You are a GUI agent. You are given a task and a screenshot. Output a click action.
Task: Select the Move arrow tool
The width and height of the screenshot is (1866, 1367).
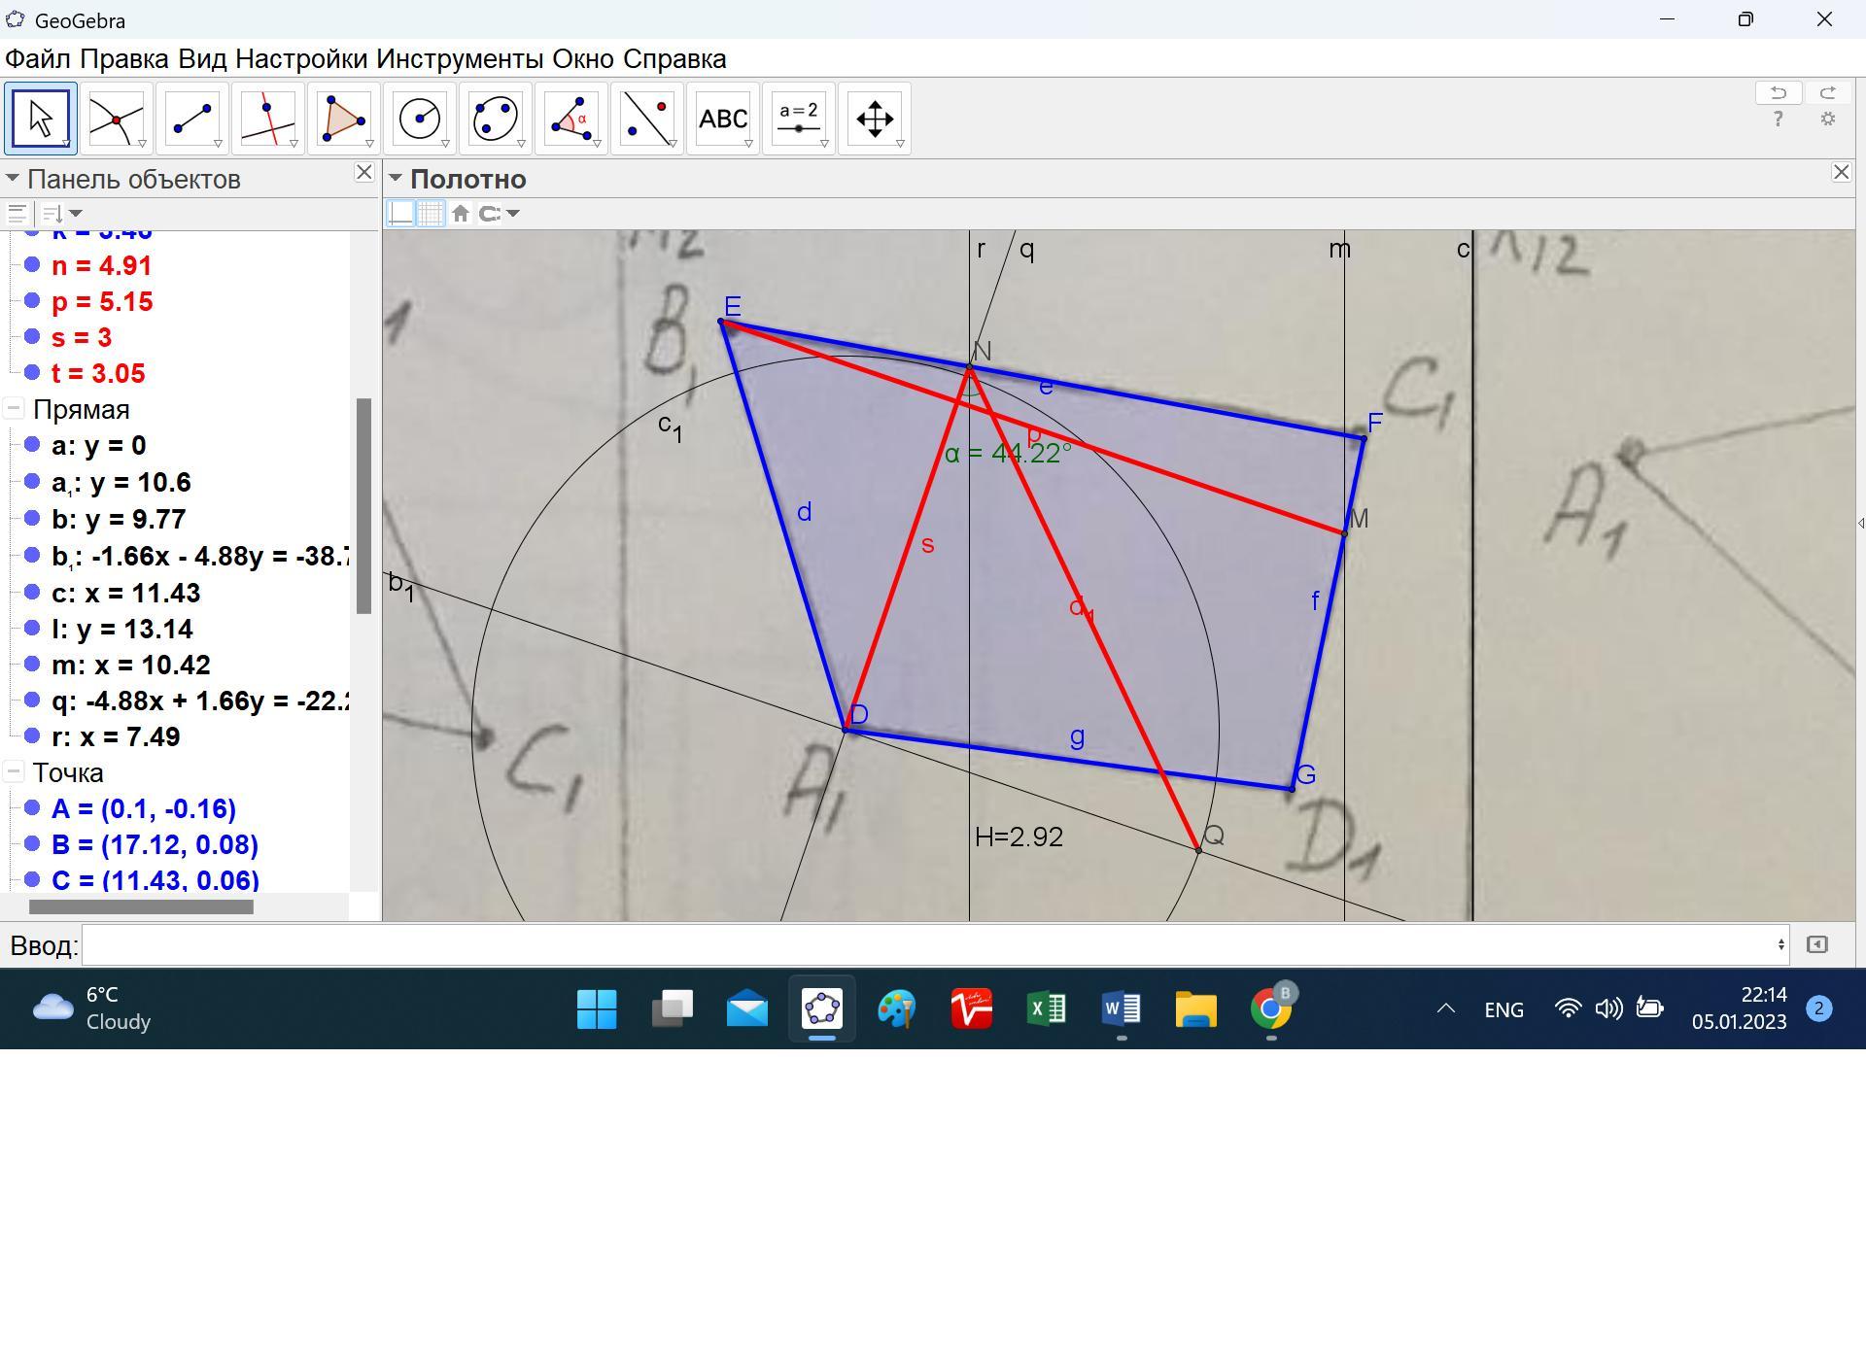pos(40,119)
